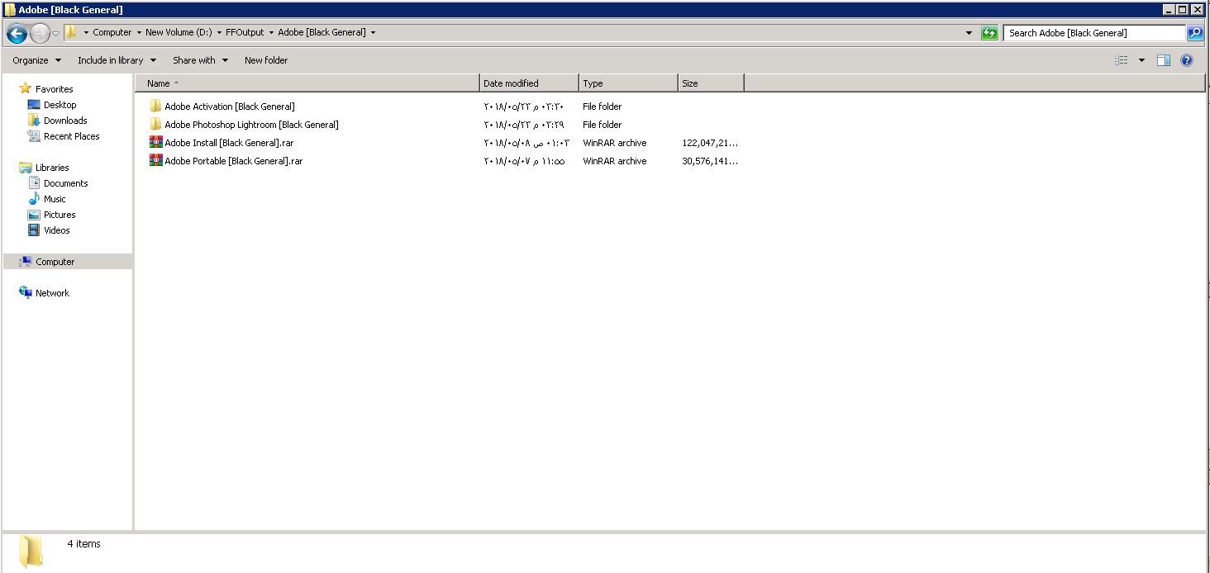Click the refresh icon beside the address bar
This screenshot has width=1210, height=573.
(989, 33)
